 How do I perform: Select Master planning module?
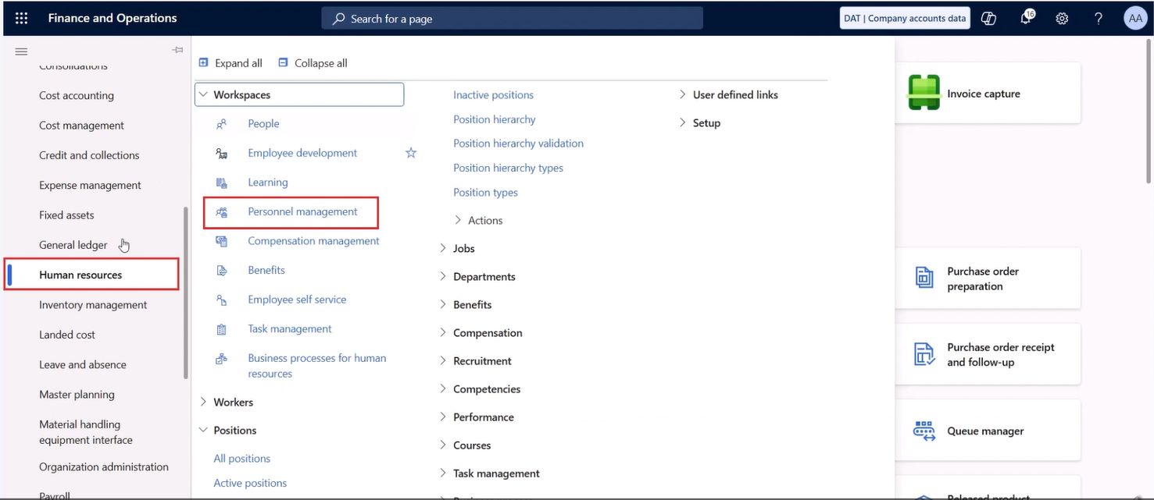point(77,395)
